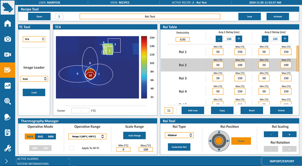Set Operative Mode to MIN
302x166 pixels.
point(51,137)
